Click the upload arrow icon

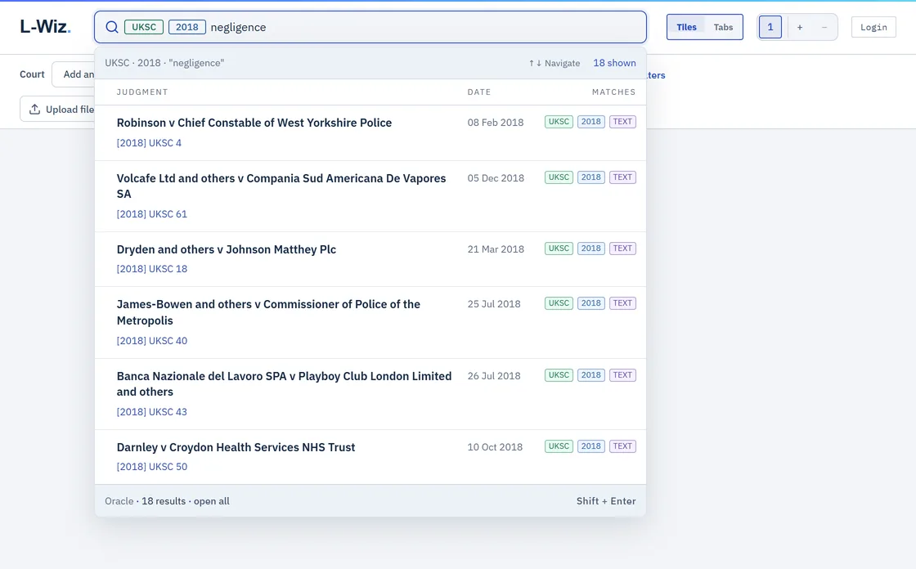coord(34,110)
